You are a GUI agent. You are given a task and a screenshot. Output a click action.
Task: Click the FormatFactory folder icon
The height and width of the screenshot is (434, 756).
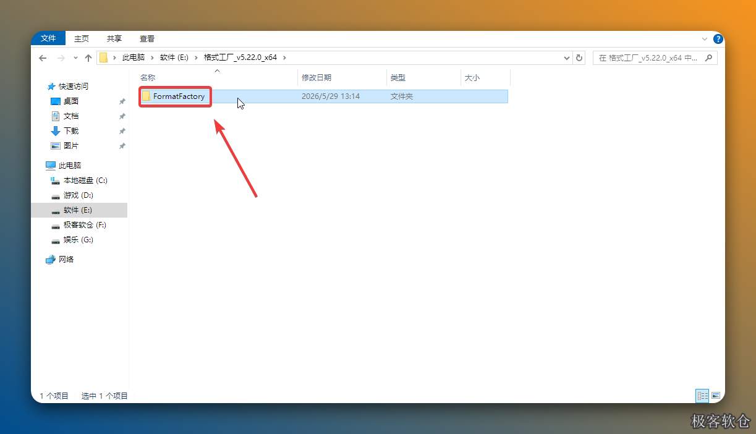pos(146,96)
